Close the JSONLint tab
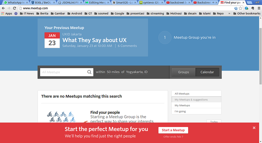 pos(81,3)
